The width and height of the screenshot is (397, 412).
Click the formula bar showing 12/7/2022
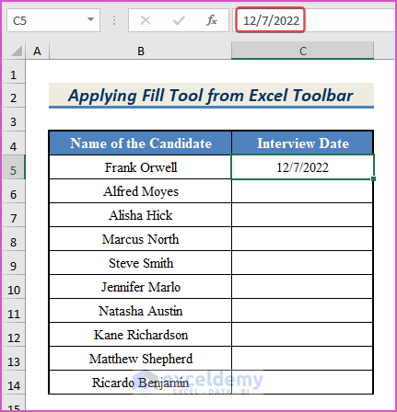[x=315, y=20]
